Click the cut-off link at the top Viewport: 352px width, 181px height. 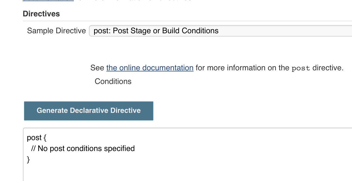[48, 1]
